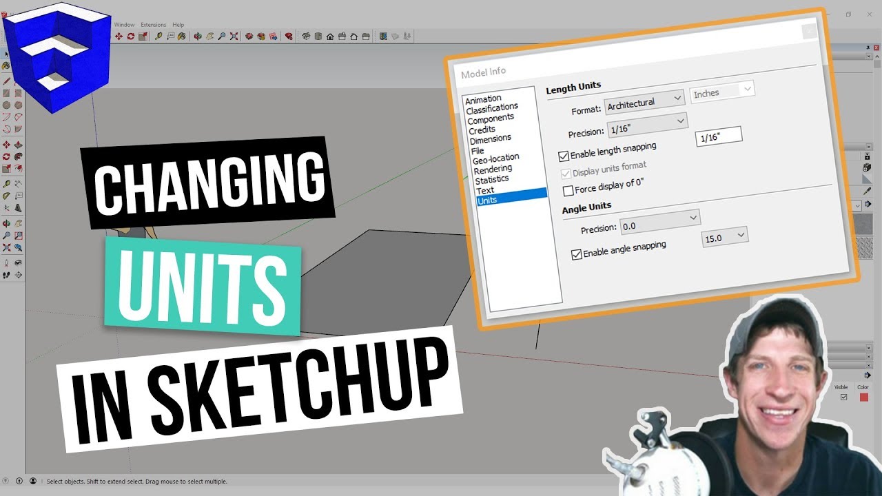Select File in the Model Info list
This screenshot has height=496, width=882.
click(478, 151)
